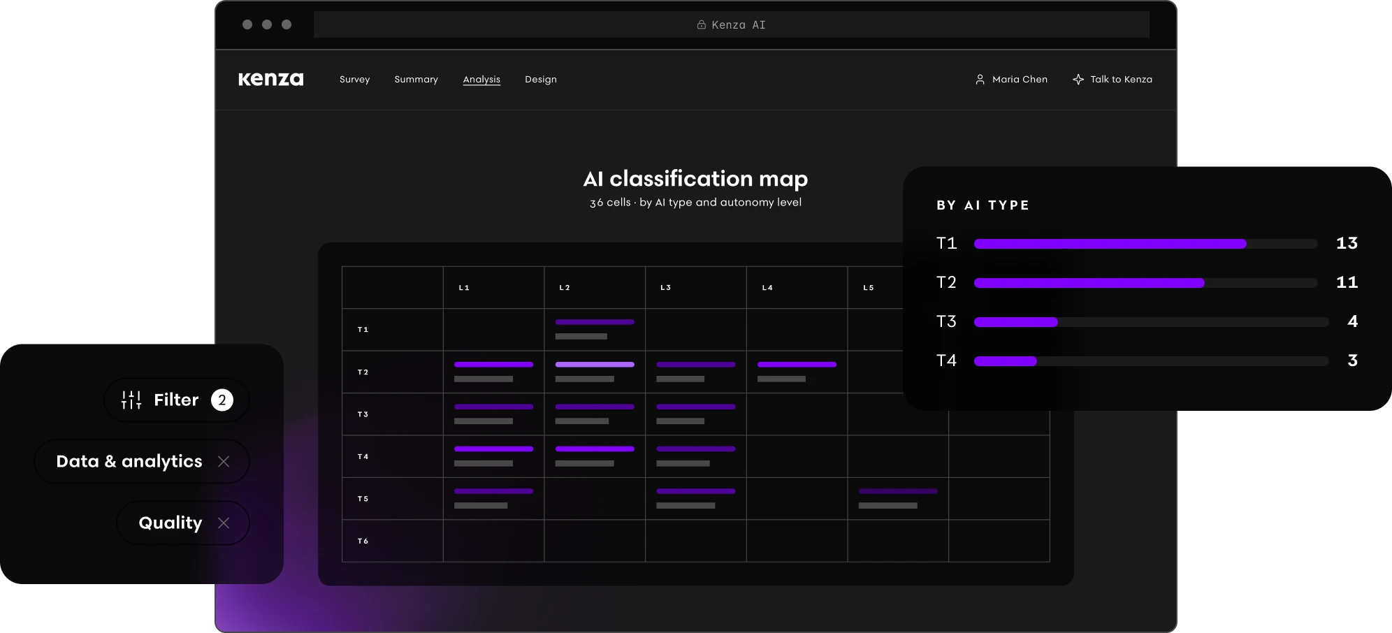Select the Data & analytics chip label
This screenshot has width=1392, height=633.
(129, 461)
